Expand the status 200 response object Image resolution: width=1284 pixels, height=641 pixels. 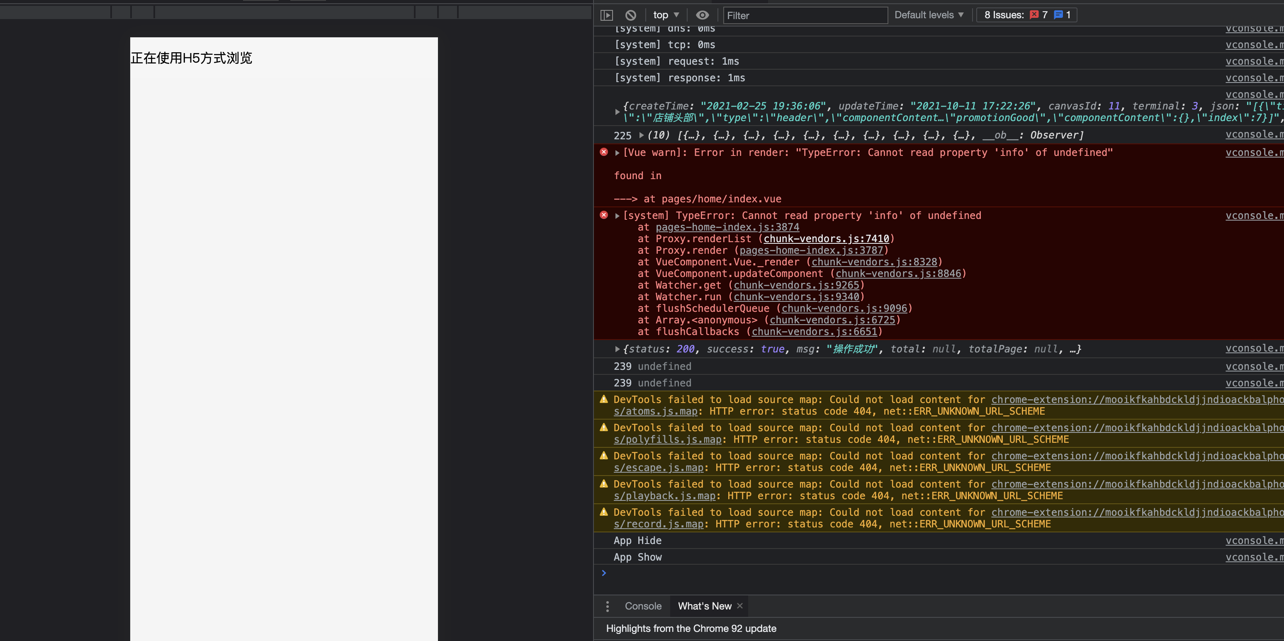pyautogui.click(x=617, y=349)
